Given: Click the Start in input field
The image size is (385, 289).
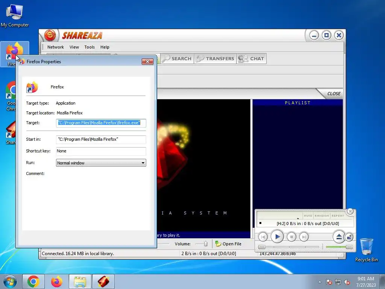Looking at the screenshot, I should (x=101, y=139).
